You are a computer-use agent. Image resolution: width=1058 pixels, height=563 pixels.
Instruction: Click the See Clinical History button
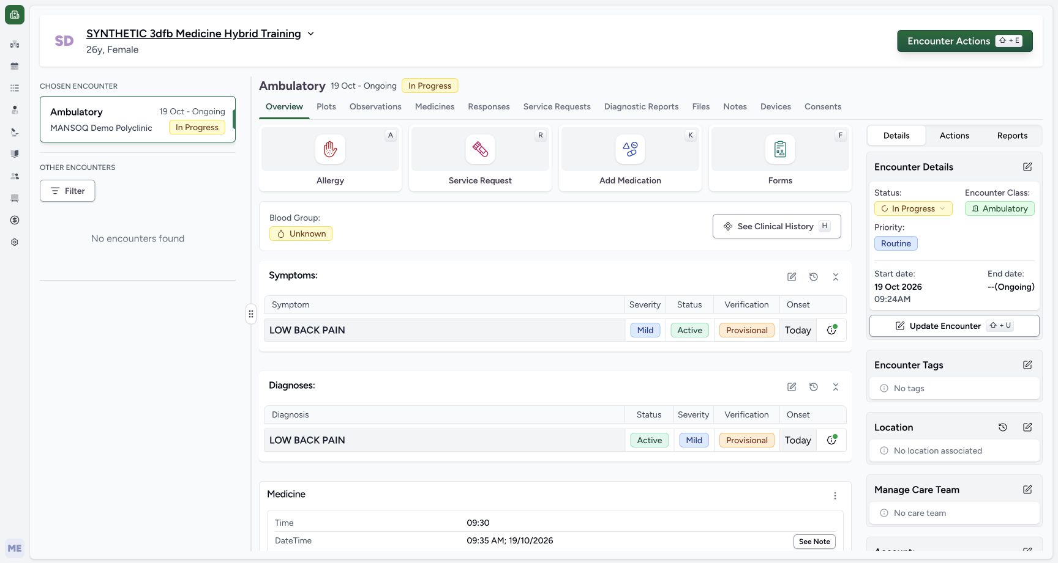pos(776,226)
